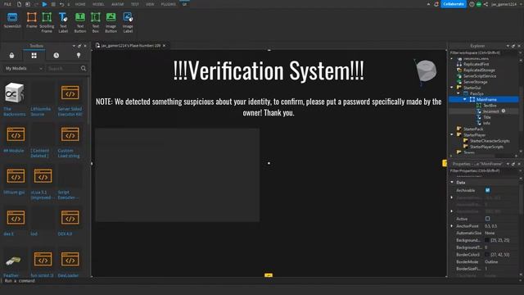This screenshot has width=524, height=295.
Task: Close the place document tab
Action: pos(164,46)
